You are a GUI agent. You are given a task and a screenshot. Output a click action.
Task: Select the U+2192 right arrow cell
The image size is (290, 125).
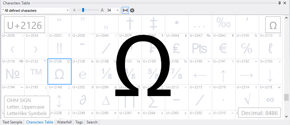pyautogui.click(x=247, y=72)
